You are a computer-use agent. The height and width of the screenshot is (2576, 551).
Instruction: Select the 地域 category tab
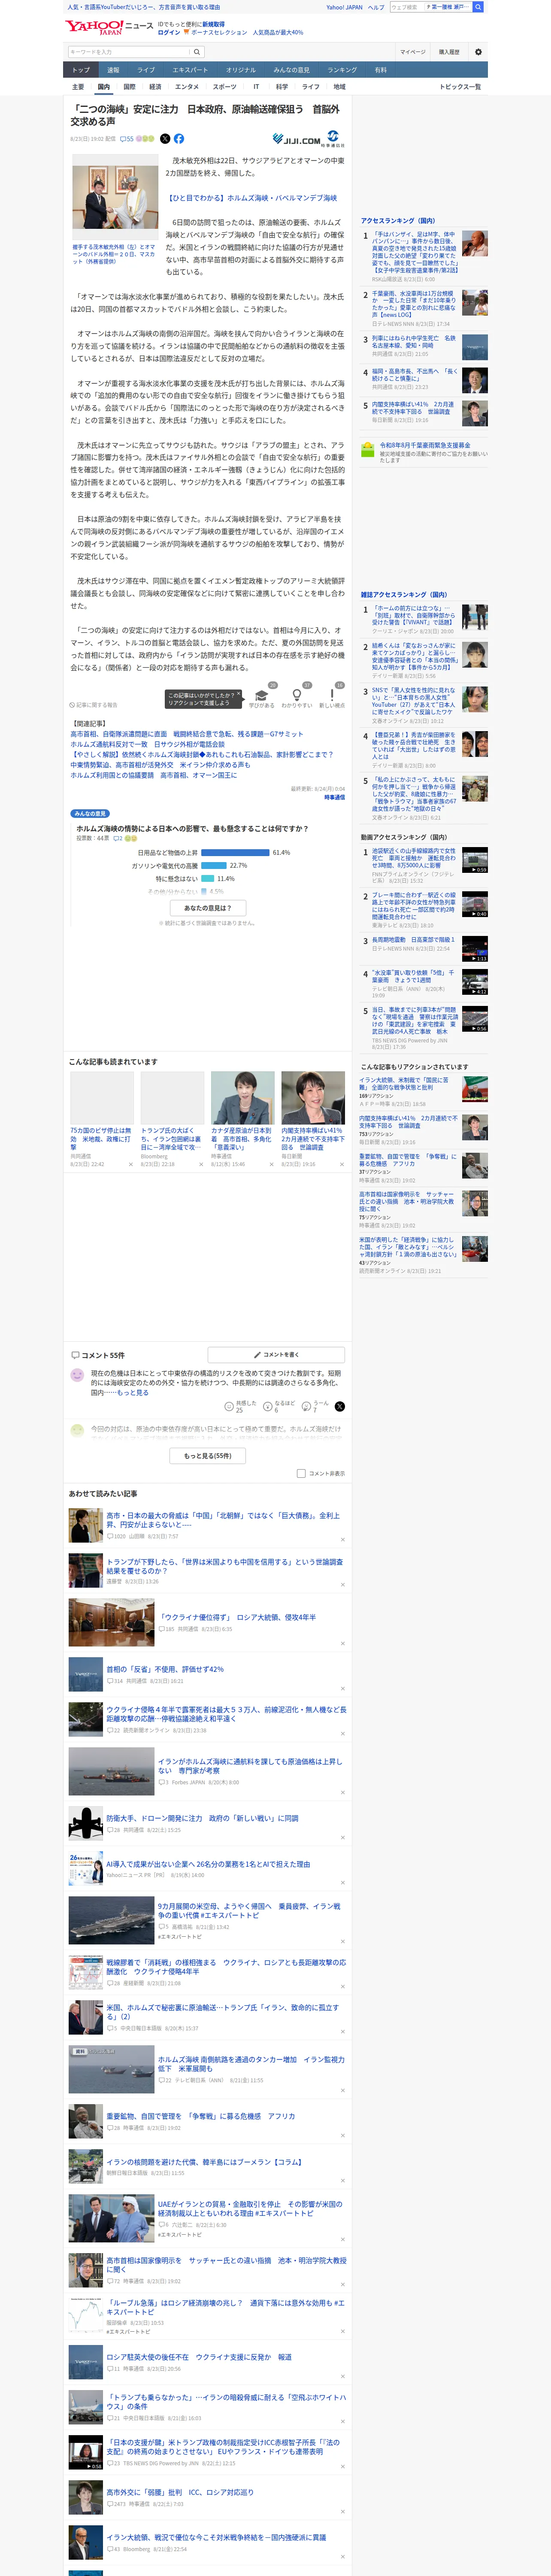point(339,87)
